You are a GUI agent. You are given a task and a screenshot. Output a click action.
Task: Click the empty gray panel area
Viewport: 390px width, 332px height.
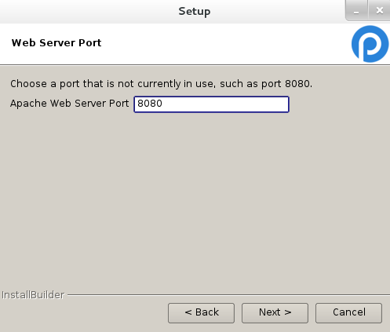[x=195, y=199]
